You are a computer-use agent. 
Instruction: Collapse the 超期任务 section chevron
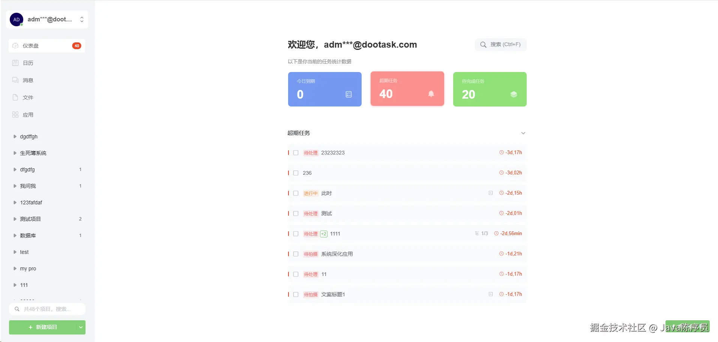click(523, 133)
